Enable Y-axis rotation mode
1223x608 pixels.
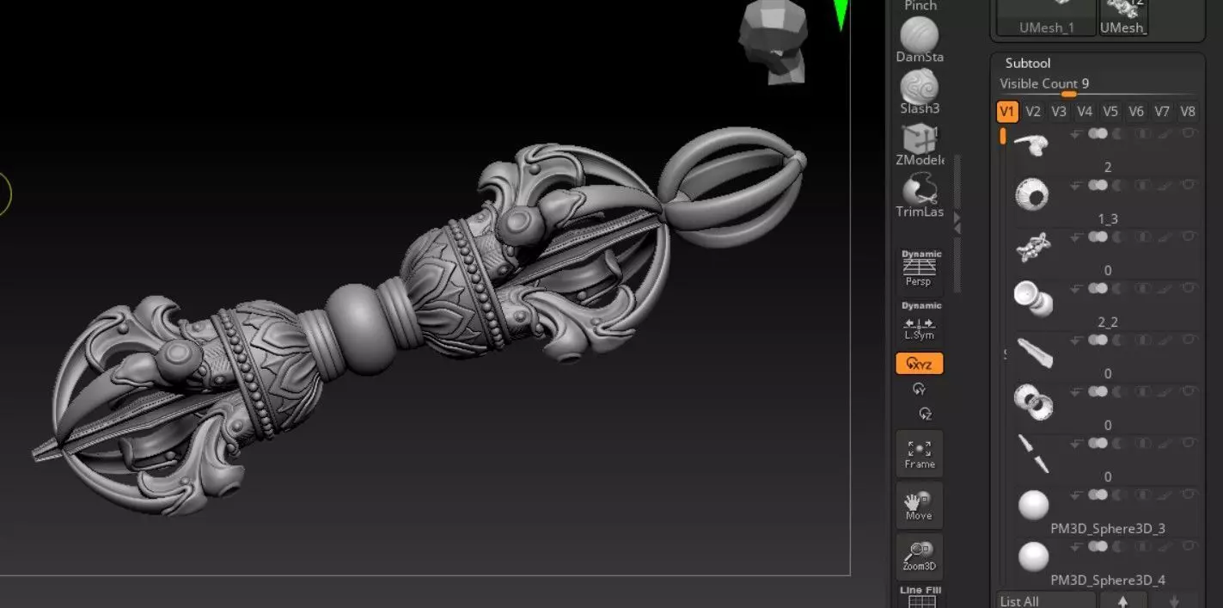pos(920,390)
